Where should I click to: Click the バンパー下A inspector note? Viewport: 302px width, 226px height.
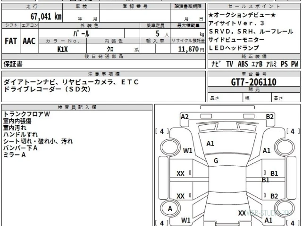point(20,148)
